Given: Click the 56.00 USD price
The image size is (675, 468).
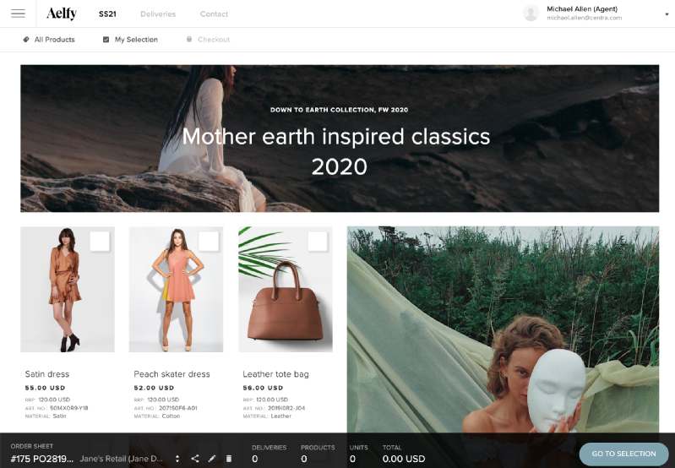Looking at the screenshot, I should [263, 388].
